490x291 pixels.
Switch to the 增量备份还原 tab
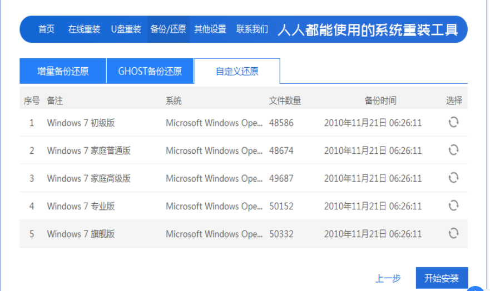point(63,71)
